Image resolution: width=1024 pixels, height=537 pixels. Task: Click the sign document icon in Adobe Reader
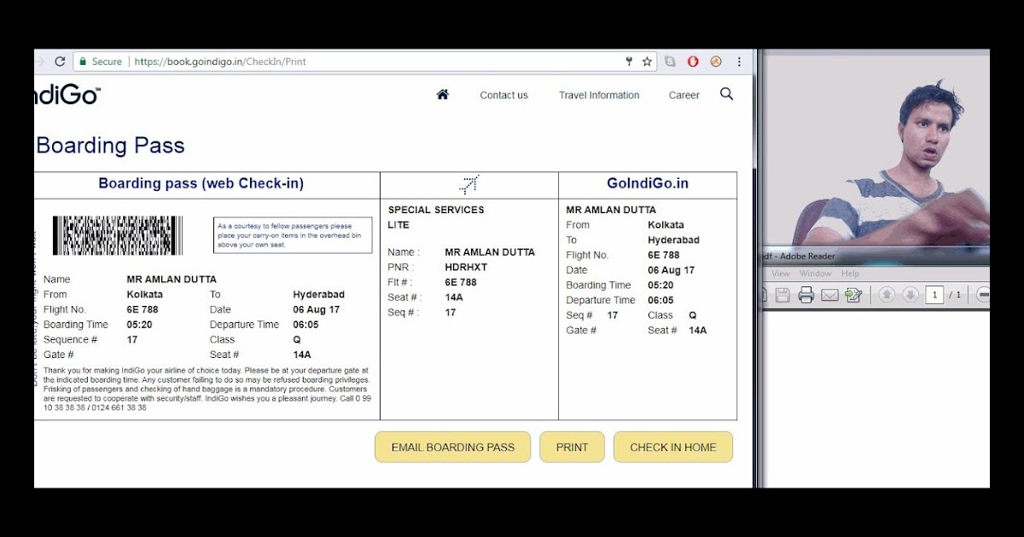point(853,295)
